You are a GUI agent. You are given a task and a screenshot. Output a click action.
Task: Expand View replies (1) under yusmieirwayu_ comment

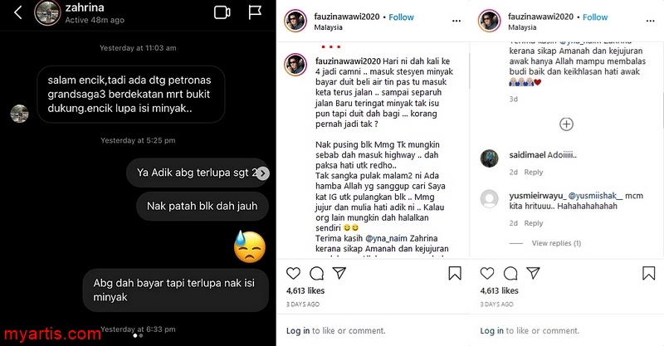click(556, 243)
